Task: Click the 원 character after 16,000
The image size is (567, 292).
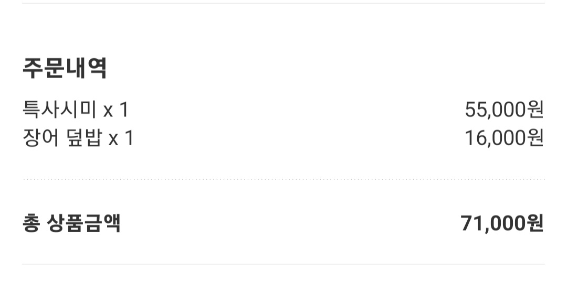Action: 535,138
